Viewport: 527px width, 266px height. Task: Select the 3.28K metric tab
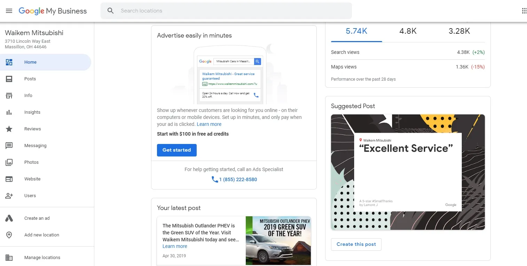[459, 31]
